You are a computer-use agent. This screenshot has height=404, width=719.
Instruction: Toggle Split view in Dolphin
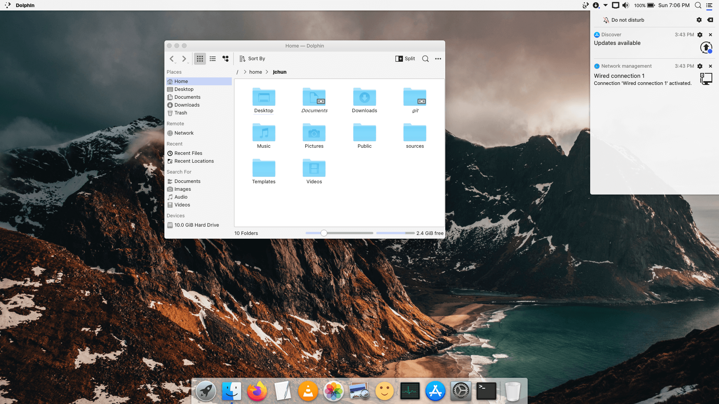(x=405, y=59)
